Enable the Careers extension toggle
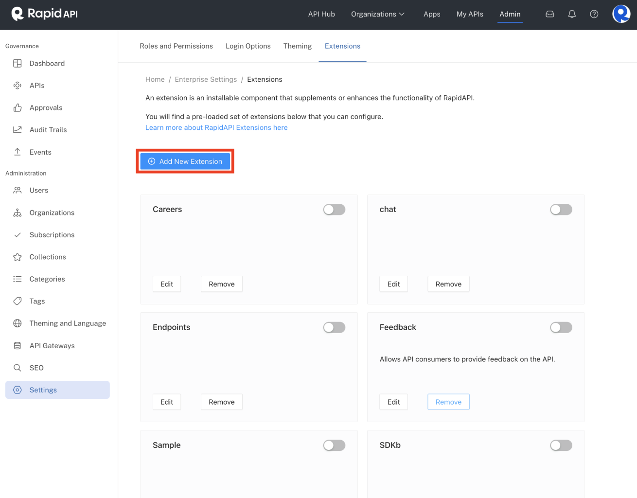Viewport: 637px width, 498px height. point(334,210)
